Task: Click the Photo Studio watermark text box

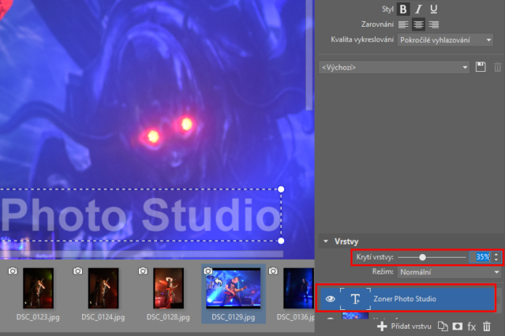Action: [140, 215]
